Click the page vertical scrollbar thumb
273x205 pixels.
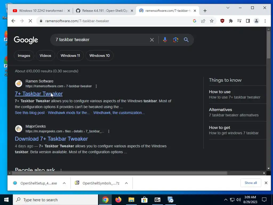coord(268,45)
